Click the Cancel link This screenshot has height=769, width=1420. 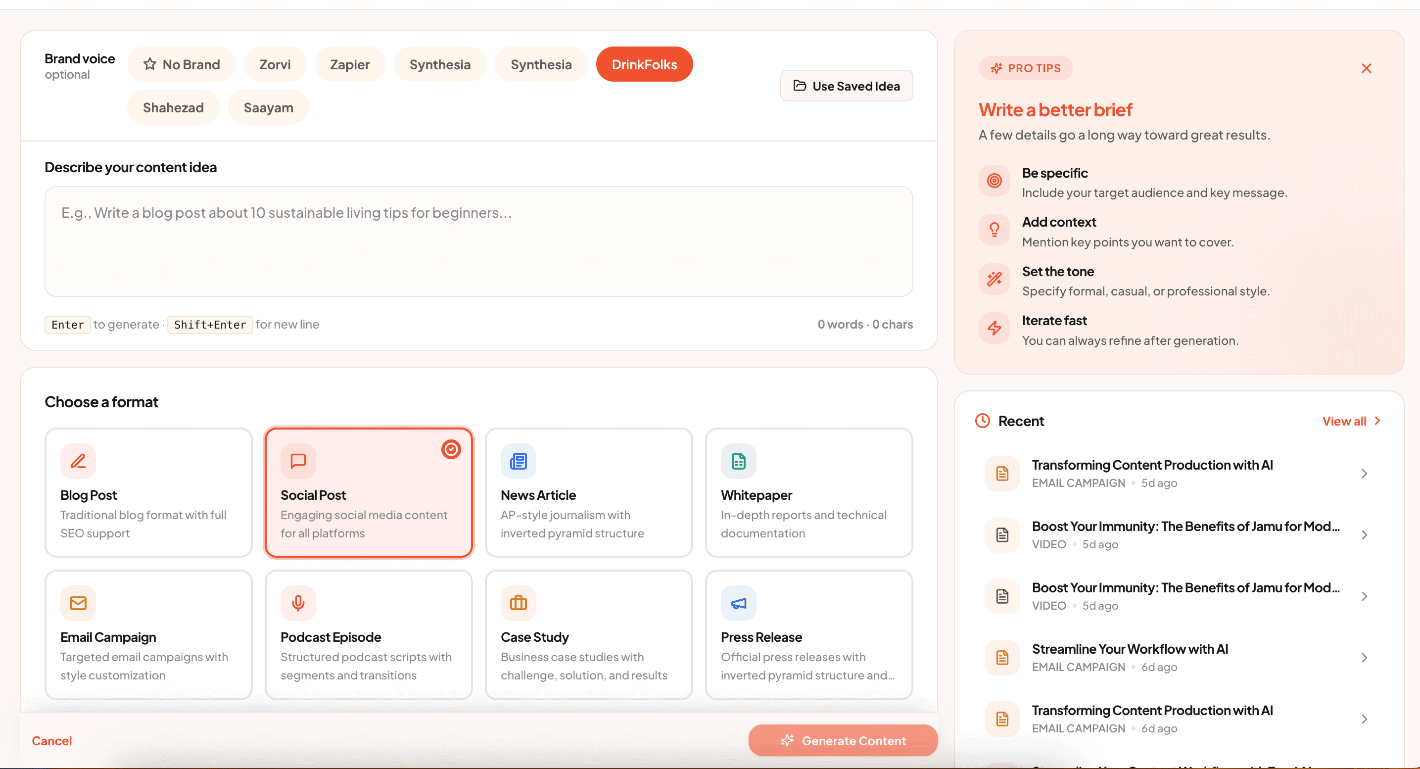pyautogui.click(x=52, y=741)
